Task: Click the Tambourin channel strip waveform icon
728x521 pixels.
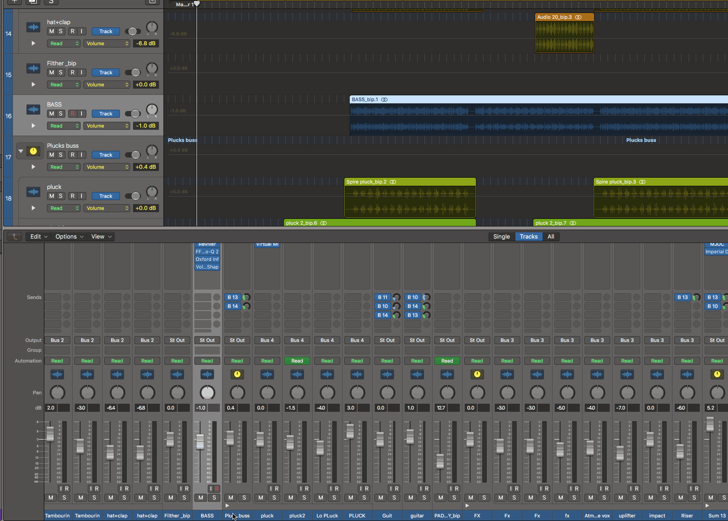Action: [x=57, y=374]
